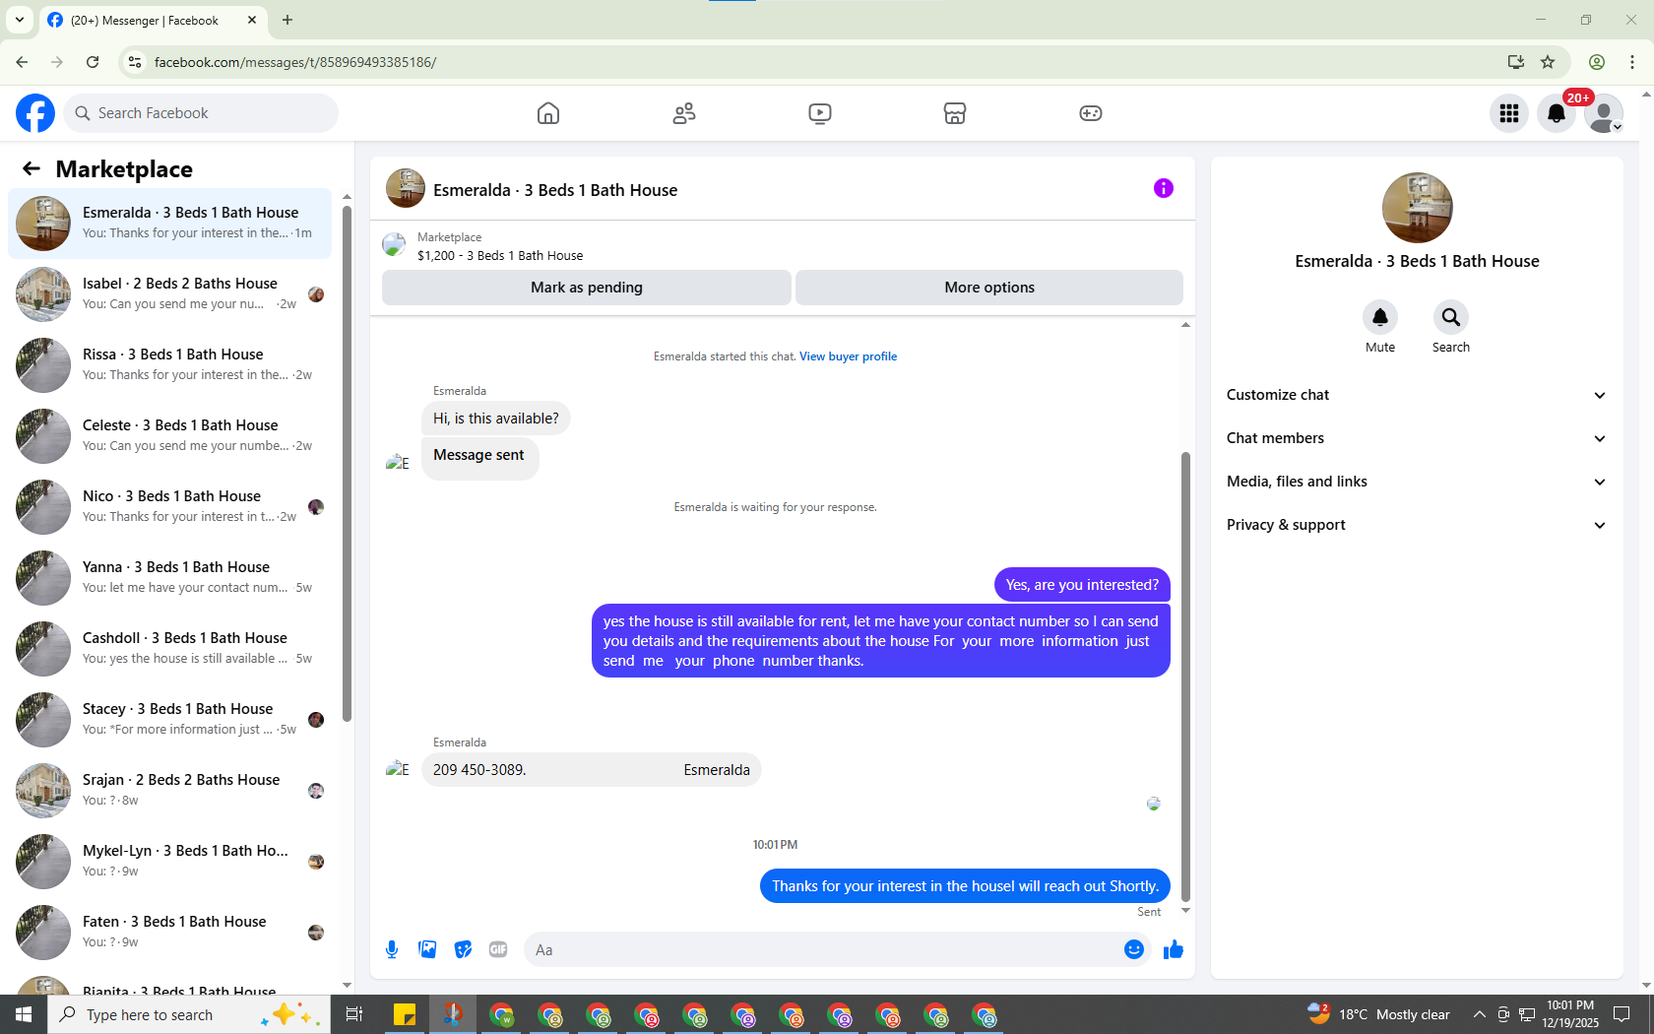View site information icon in address bar
Image resolution: width=1654 pixels, height=1034 pixels.
[x=135, y=62]
